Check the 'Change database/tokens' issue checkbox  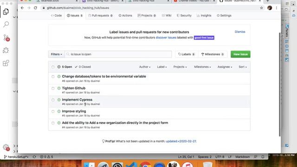(53, 77)
